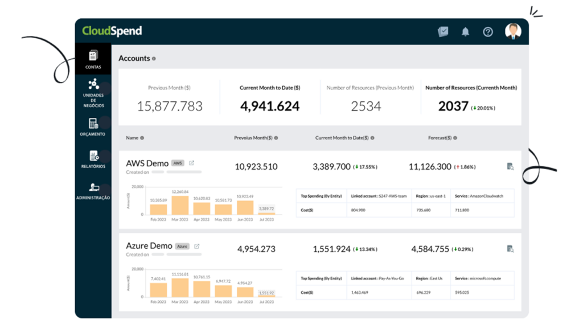
Task: Click info icon beside Forecast($) column
Action: pos(455,138)
